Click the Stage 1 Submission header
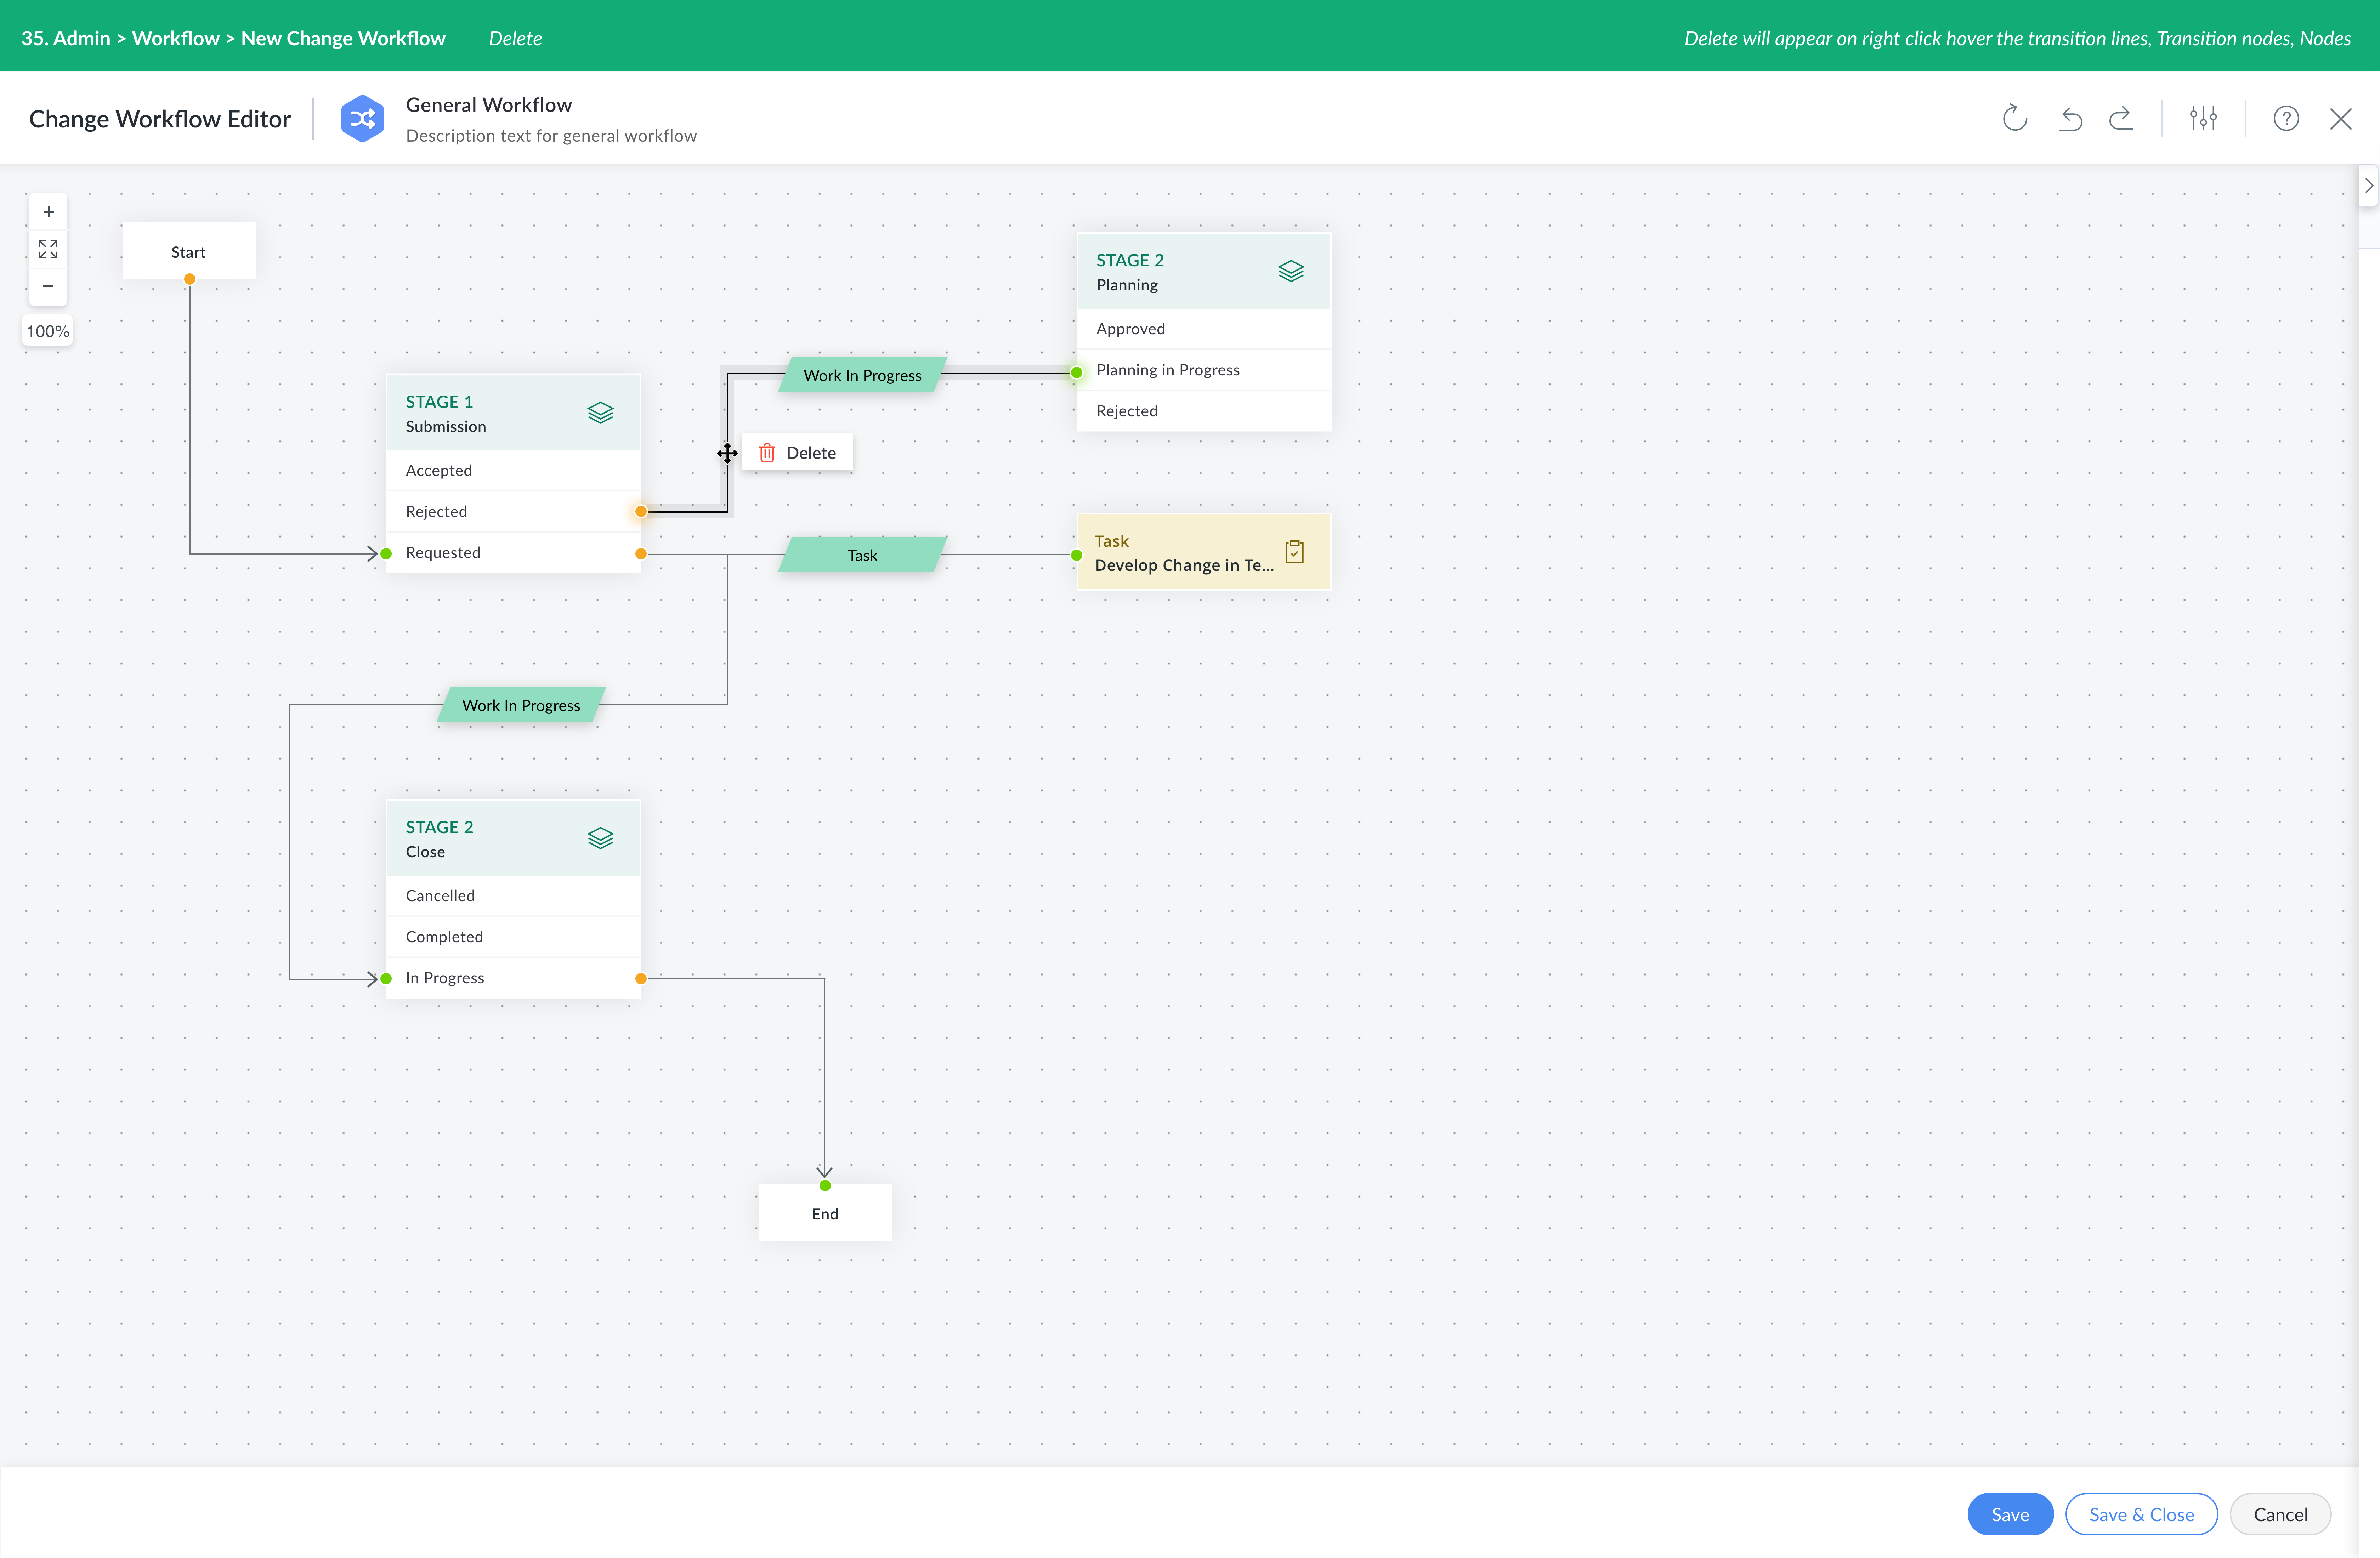Image resolution: width=2380 pixels, height=1558 pixels. 513,413
